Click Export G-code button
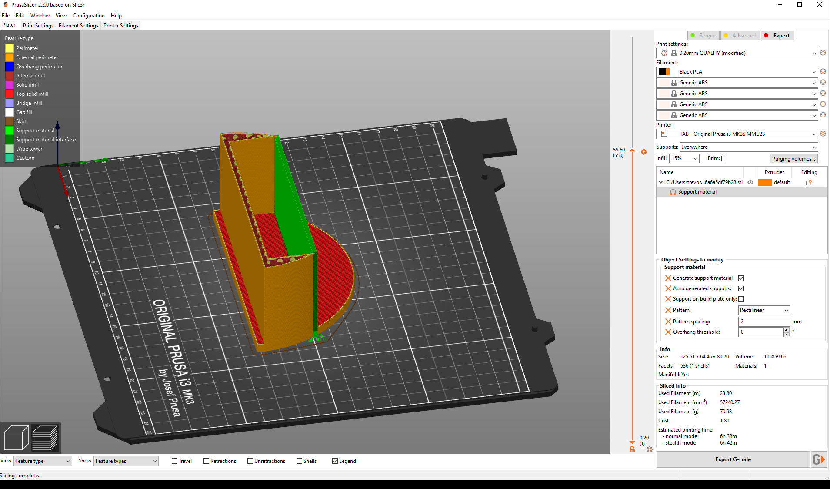This screenshot has height=489, width=830. tap(733, 459)
